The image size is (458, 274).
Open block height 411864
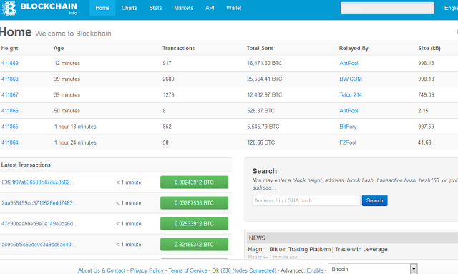coord(9,142)
